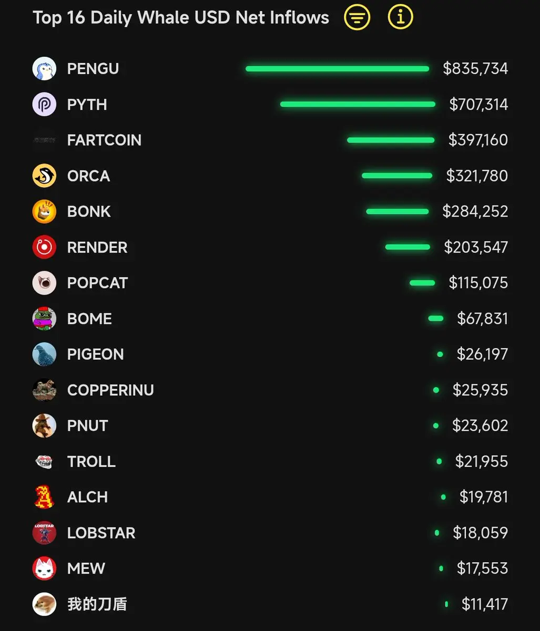Click the PENGU green inflow bar

point(337,69)
